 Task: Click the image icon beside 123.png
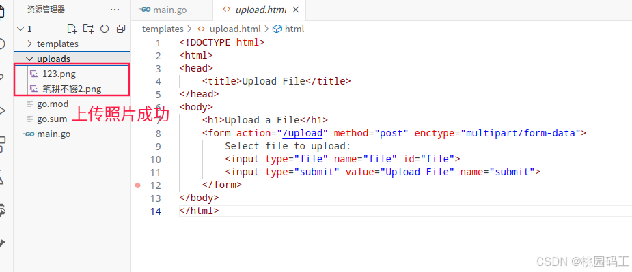pyautogui.click(x=34, y=74)
